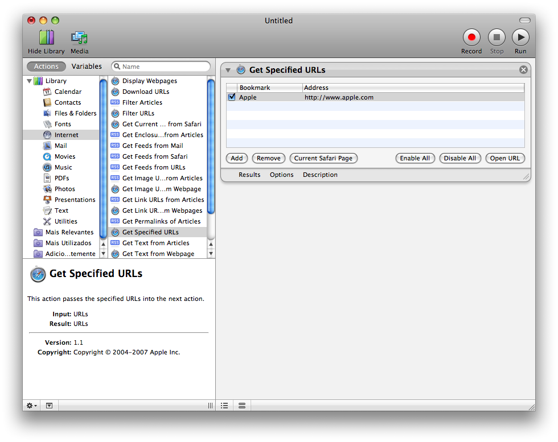Open the Options tab of the action
The width and height of the screenshot is (558, 442).
coord(281,175)
